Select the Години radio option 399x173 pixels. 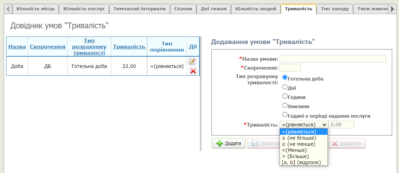click(x=285, y=96)
